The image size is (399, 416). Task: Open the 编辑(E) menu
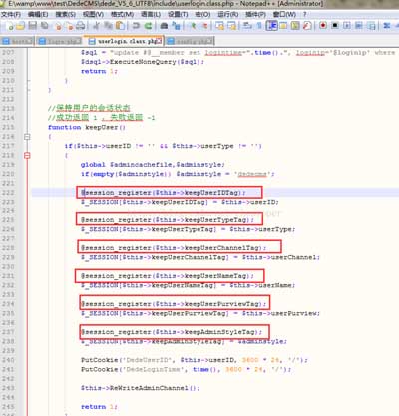click(38, 14)
